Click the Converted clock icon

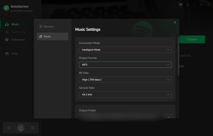7,40
